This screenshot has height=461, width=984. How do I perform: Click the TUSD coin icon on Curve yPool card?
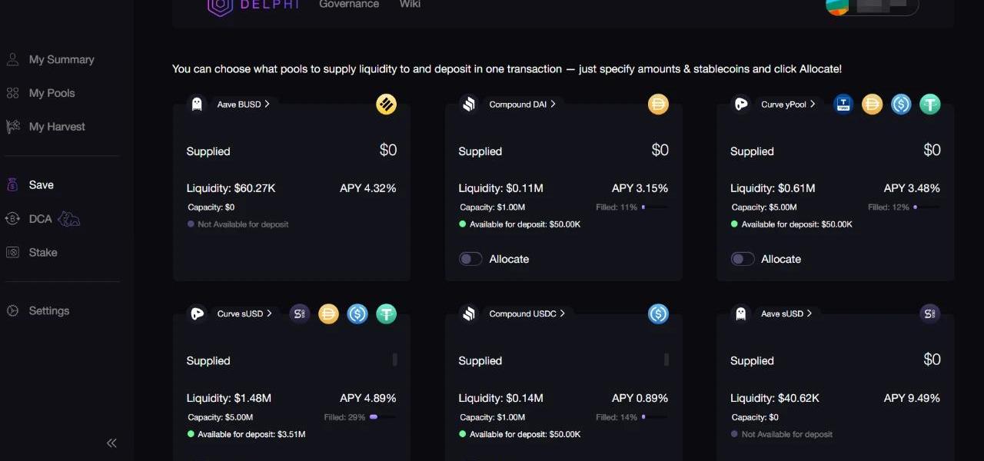843,104
